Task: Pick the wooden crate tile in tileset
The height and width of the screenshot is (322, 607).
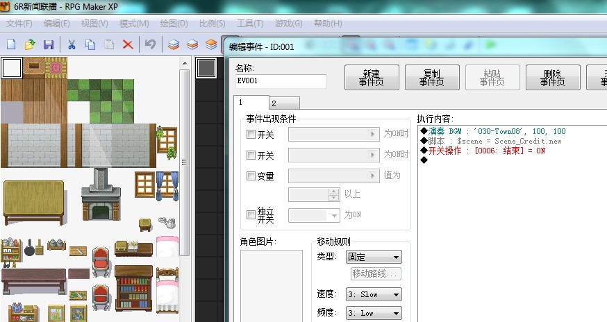Action: 33,68
